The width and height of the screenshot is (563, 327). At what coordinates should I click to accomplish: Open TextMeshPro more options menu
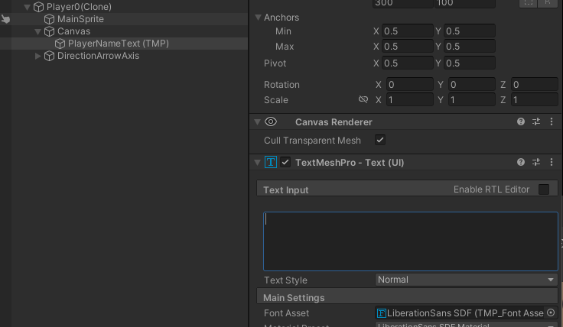click(552, 163)
